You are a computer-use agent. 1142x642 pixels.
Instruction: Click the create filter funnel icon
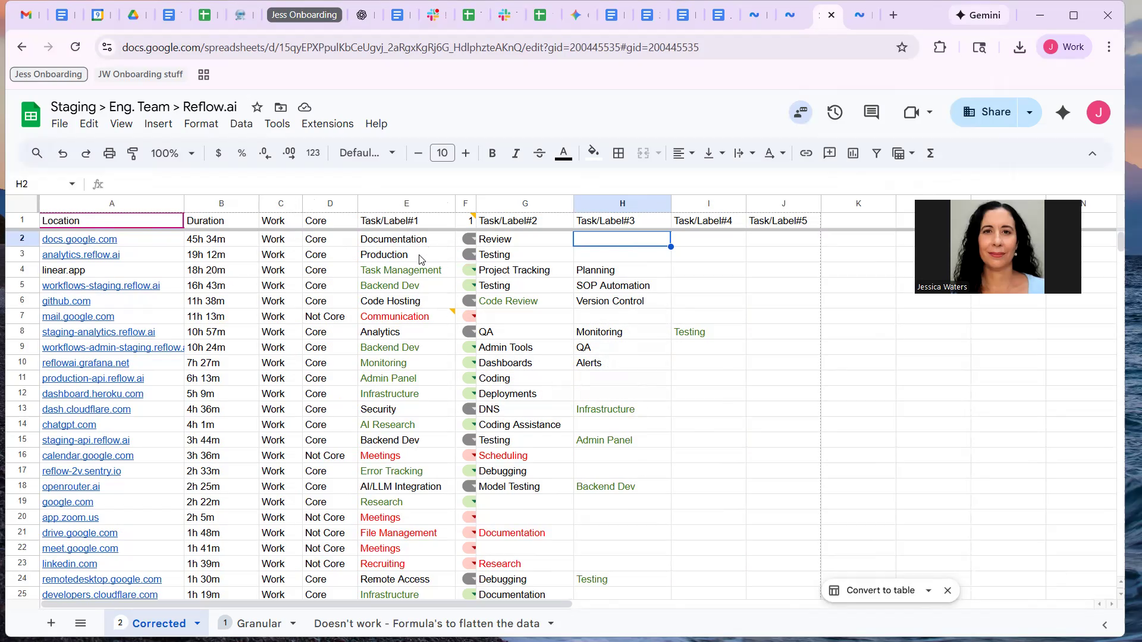pos(876,153)
